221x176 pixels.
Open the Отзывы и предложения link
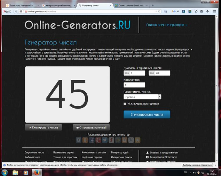(162, 152)
